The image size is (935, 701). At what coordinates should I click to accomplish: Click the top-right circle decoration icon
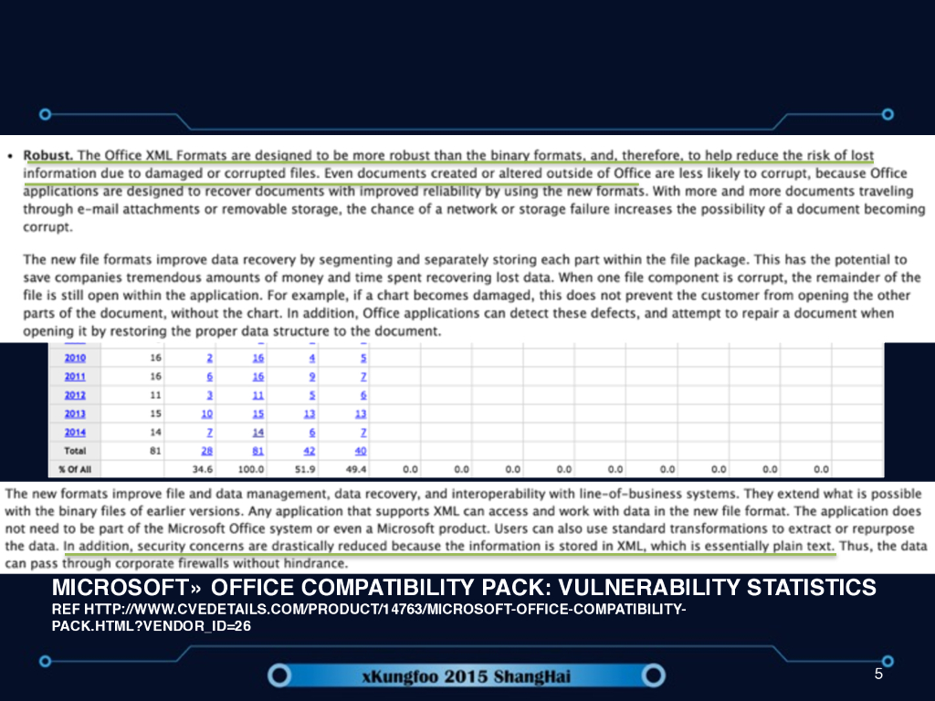point(888,114)
